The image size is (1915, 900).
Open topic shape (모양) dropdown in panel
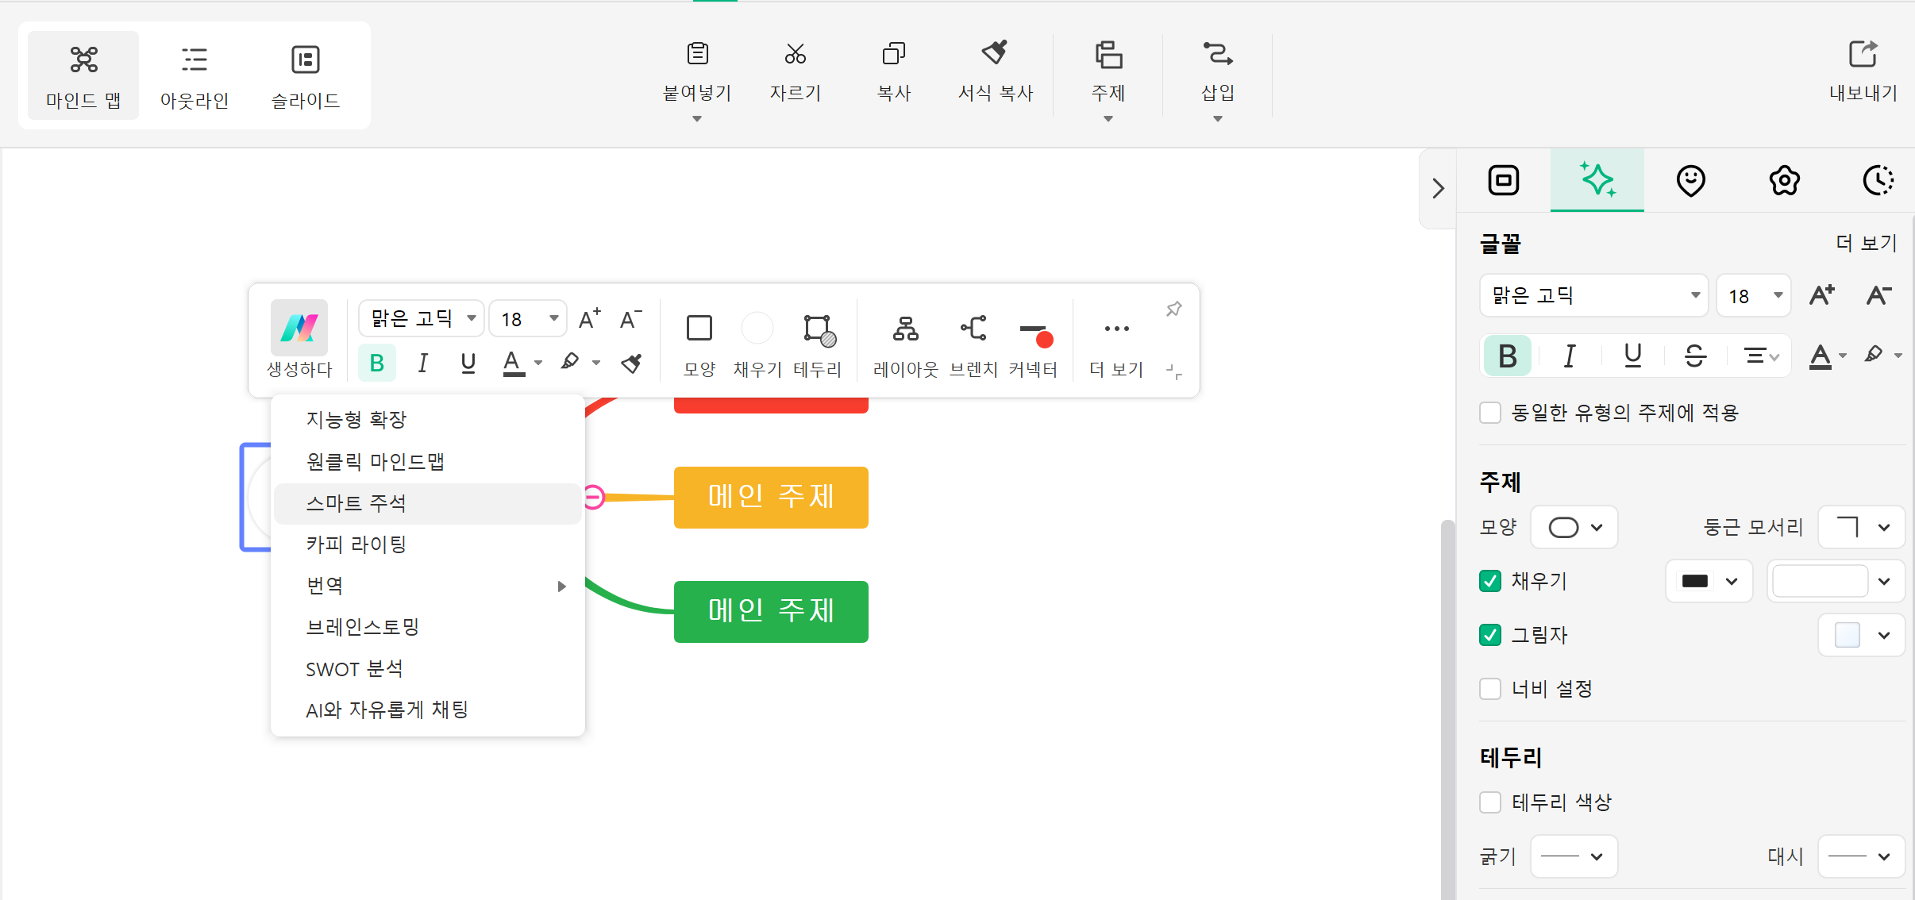click(1574, 527)
